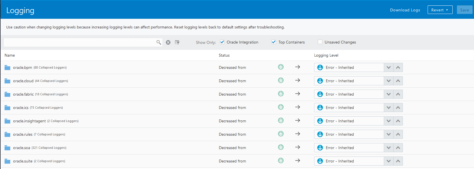Decrease oracle.bpm logging level with down chevron
The width and height of the screenshot is (474, 169).
(389, 67)
